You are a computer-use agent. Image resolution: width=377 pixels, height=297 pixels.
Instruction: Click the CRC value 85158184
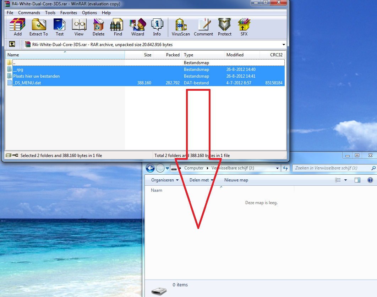(x=274, y=83)
